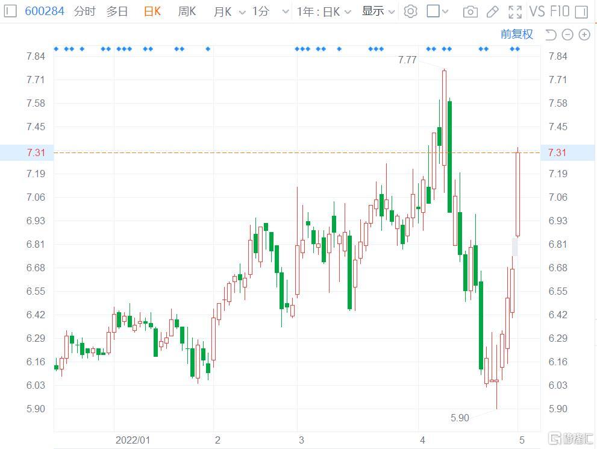597x449 pixels.
Task: Expand the layout options chevron
Action: point(445,12)
